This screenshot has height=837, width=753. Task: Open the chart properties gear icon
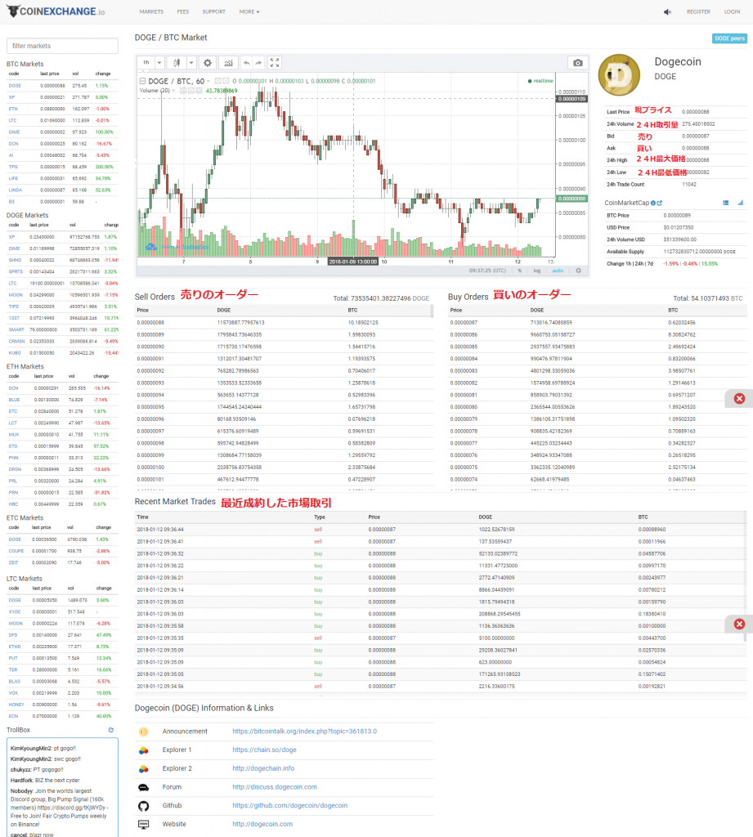point(207,63)
